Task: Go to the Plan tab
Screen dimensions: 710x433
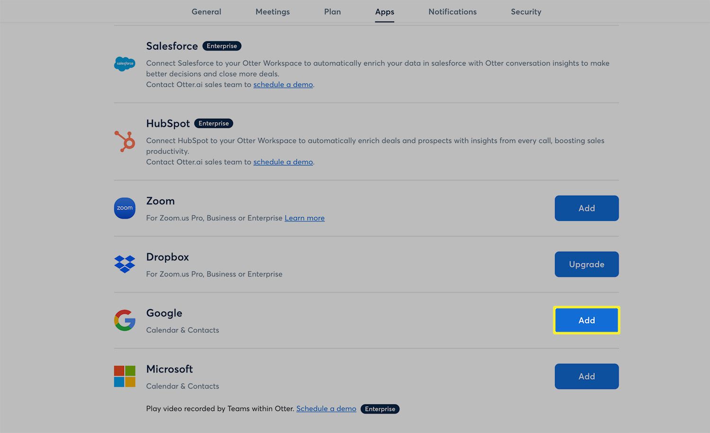Action: tap(332, 12)
